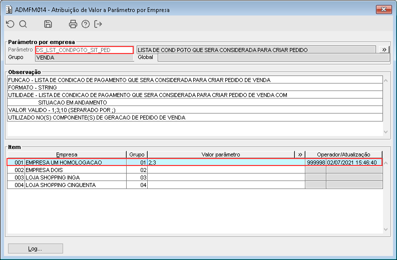Click observation line UTILIZADO NO(S) COMPONENTE(S)

(195, 117)
